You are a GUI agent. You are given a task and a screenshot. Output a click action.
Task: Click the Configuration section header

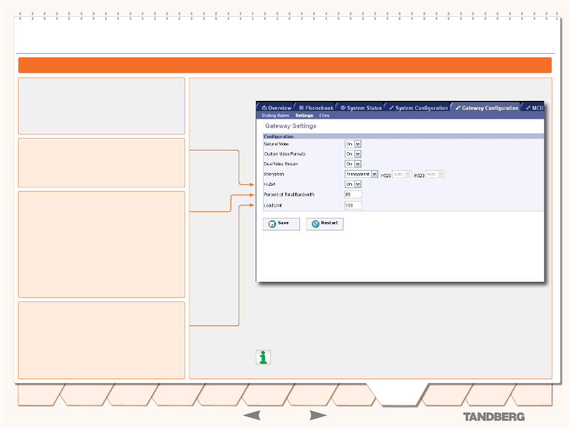(x=403, y=136)
